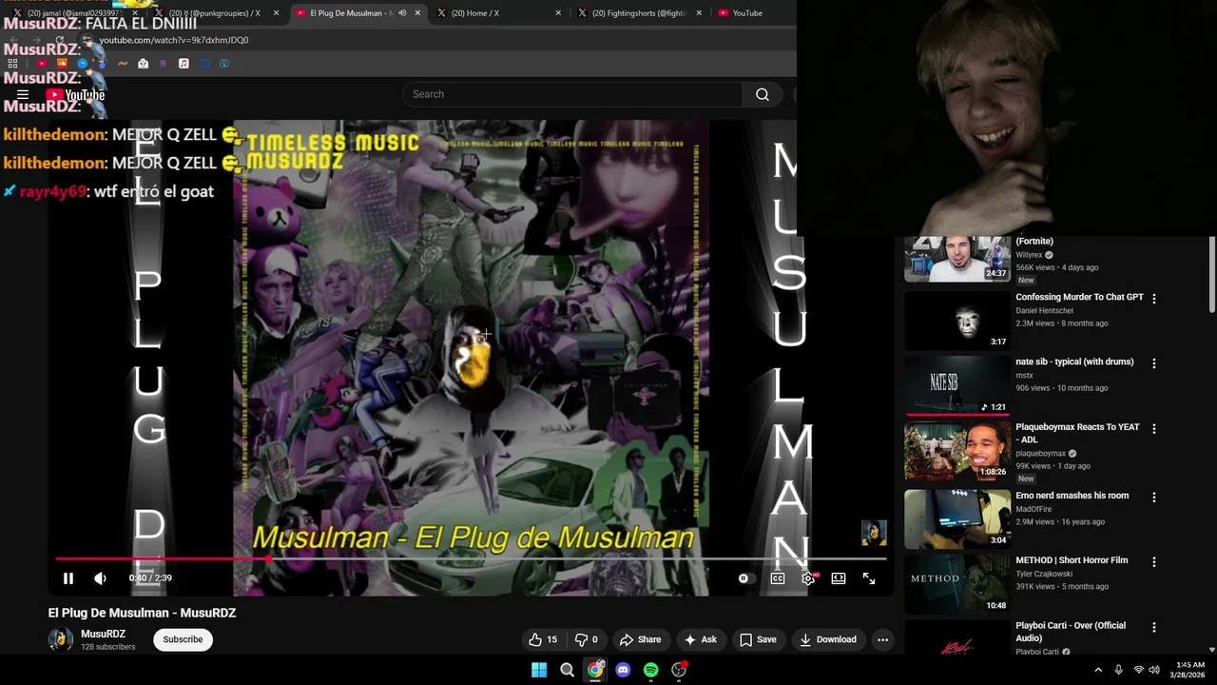Image resolution: width=1217 pixels, height=685 pixels.
Task: Click the Share button
Action: click(x=640, y=639)
